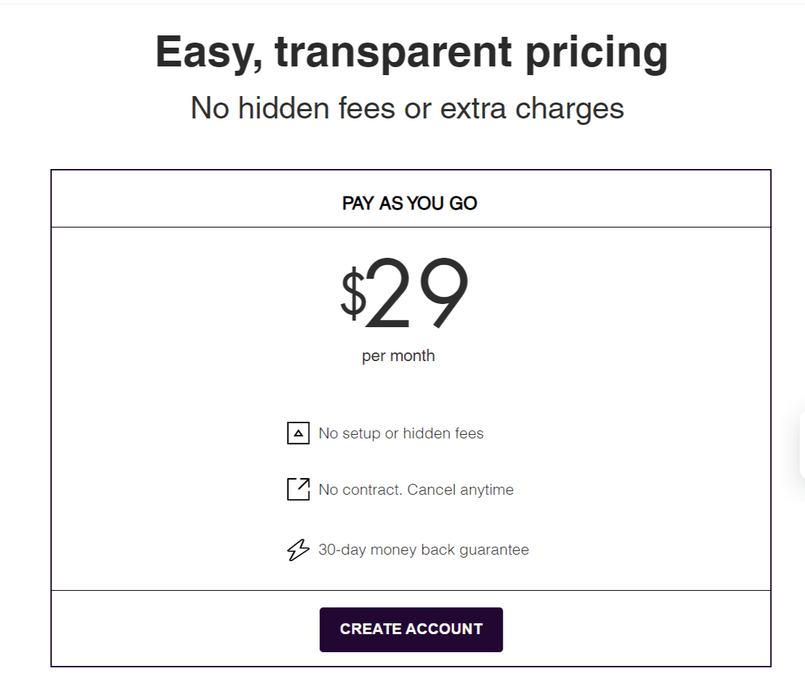
Task: Click the external-link icon beside cancel anytime
Action: tap(297, 490)
